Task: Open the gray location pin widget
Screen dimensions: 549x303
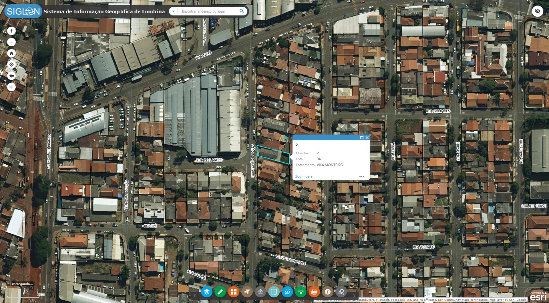Action: [x=260, y=292]
